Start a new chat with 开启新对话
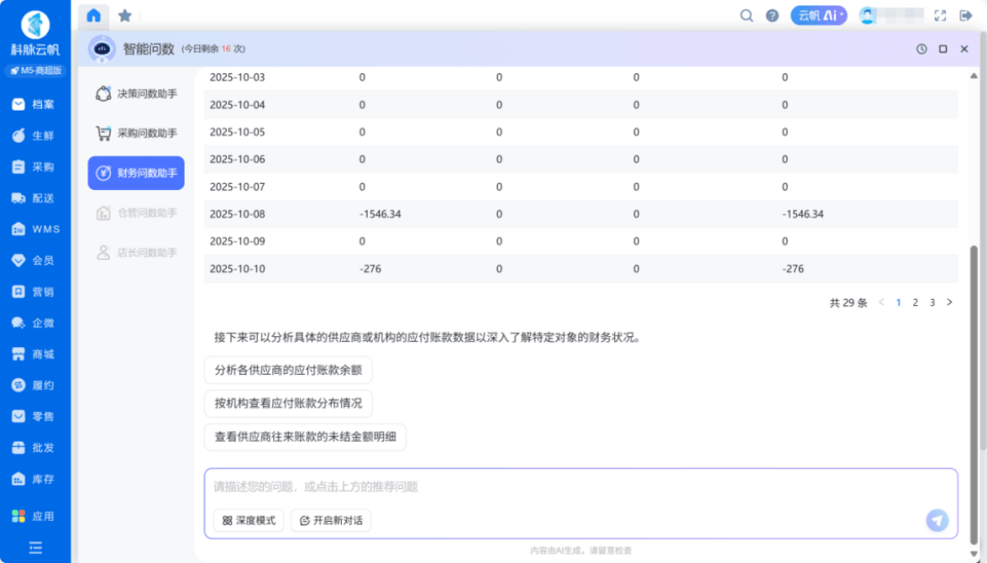The height and width of the screenshot is (563, 987). pos(330,520)
